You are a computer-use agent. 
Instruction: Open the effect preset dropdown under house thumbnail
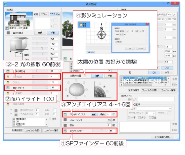click(x=7, y=28)
